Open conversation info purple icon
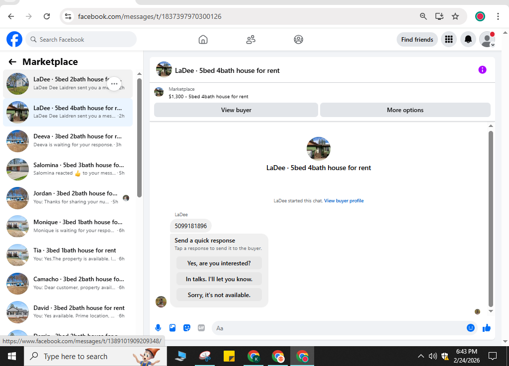 click(x=482, y=69)
